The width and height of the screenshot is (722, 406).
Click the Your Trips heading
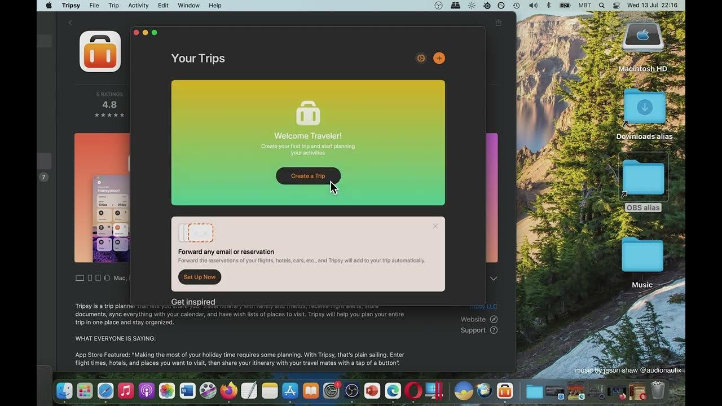tap(198, 58)
